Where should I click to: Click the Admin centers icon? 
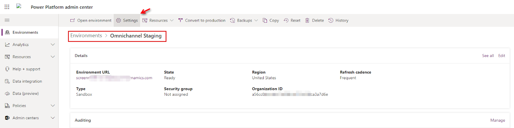pos(7,118)
